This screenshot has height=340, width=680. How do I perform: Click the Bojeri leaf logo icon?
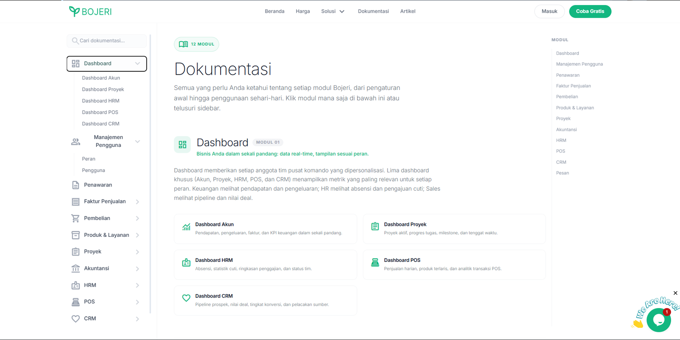(74, 11)
